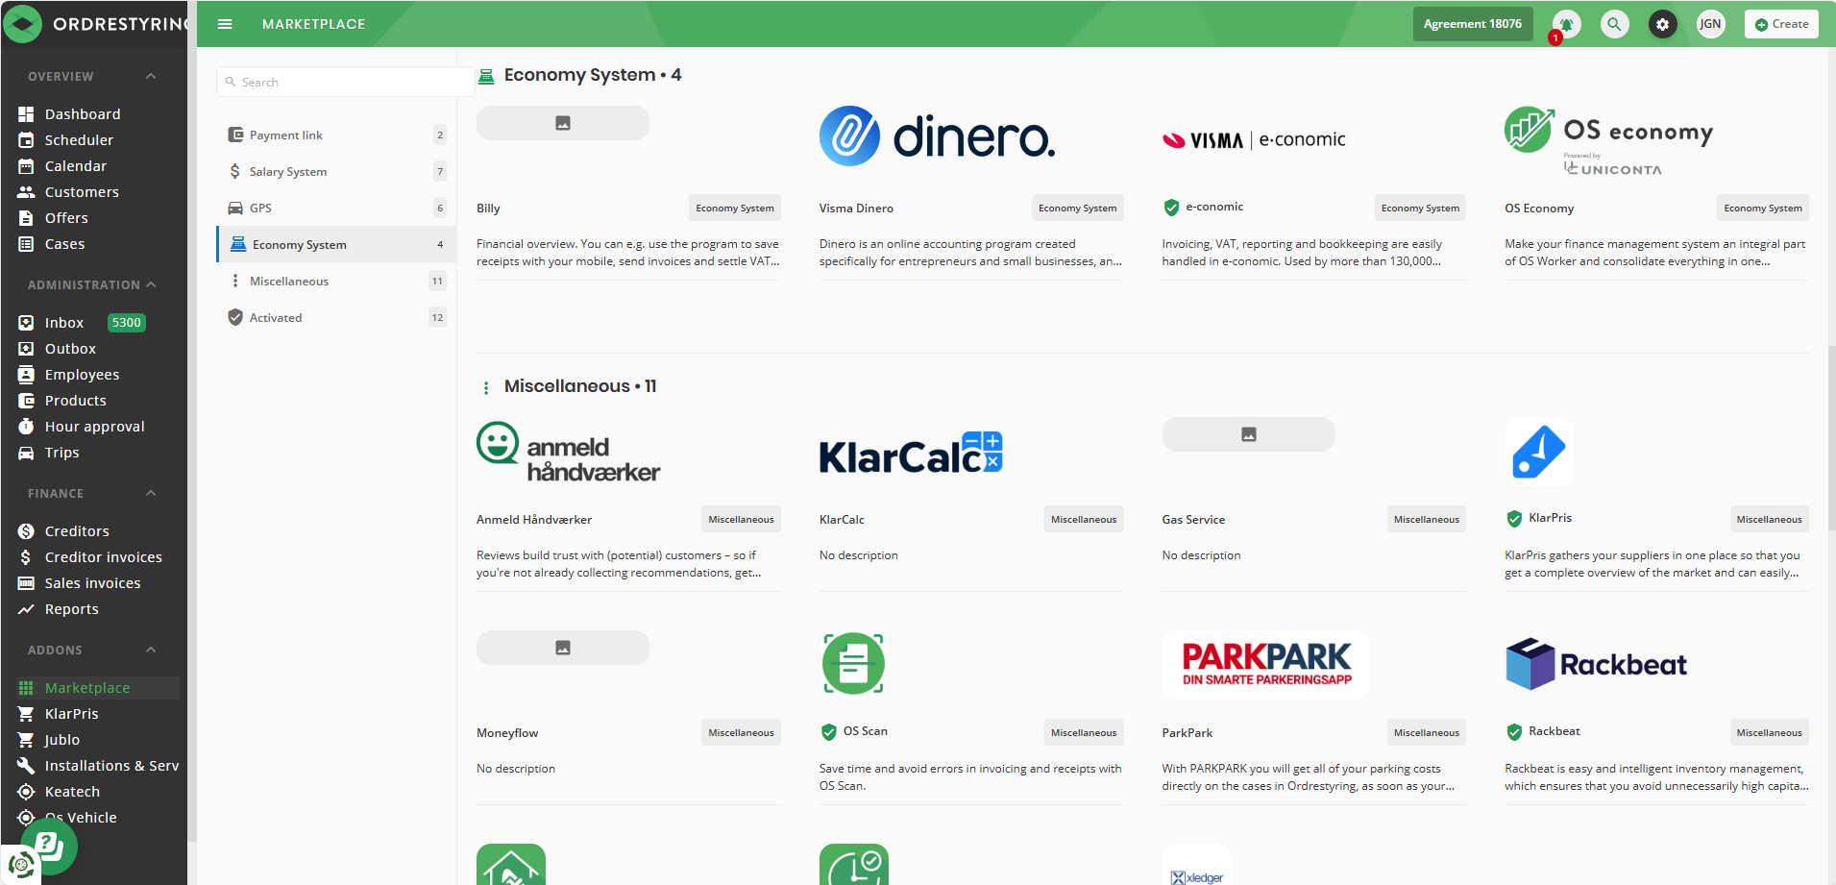This screenshot has width=1836, height=885.
Task: Open Scheduler in sidebar
Action: pyautogui.click(x=79, y=140)
